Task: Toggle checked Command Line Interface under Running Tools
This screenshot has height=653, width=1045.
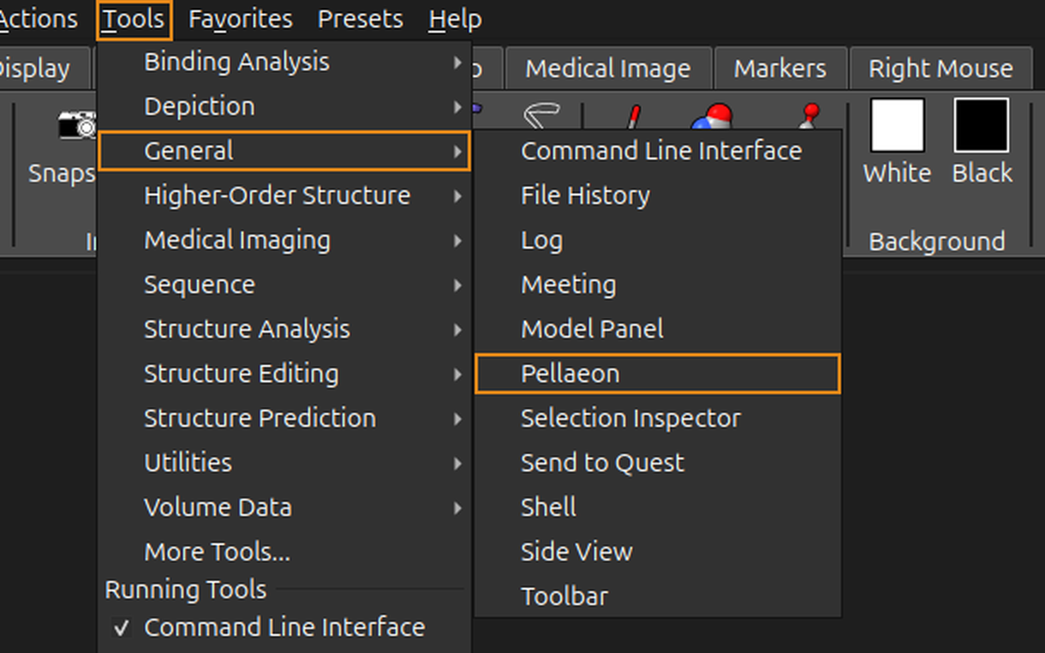Action: pyautogui.click(x=284, y=627)
